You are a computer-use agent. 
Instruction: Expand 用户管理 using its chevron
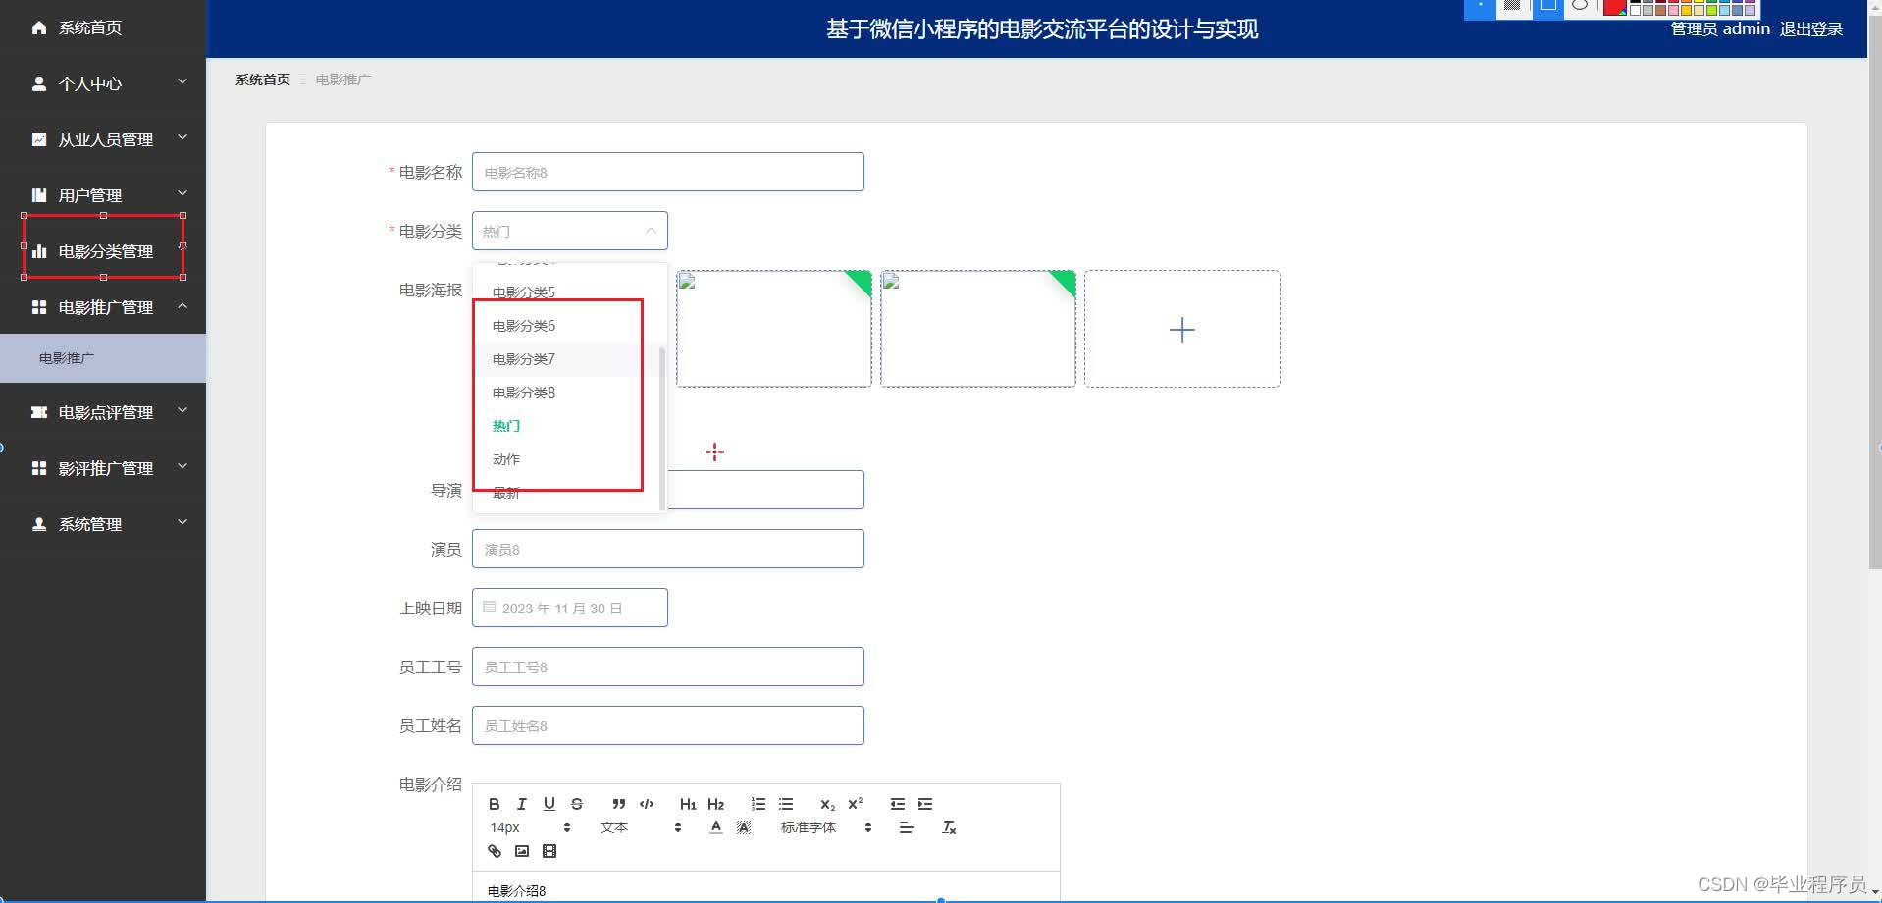tap(183, 194)
